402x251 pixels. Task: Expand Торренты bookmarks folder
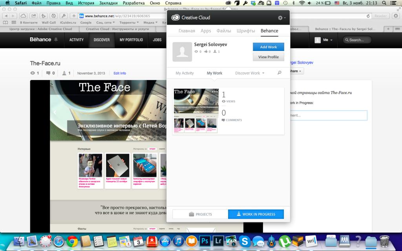pos(129,22)
